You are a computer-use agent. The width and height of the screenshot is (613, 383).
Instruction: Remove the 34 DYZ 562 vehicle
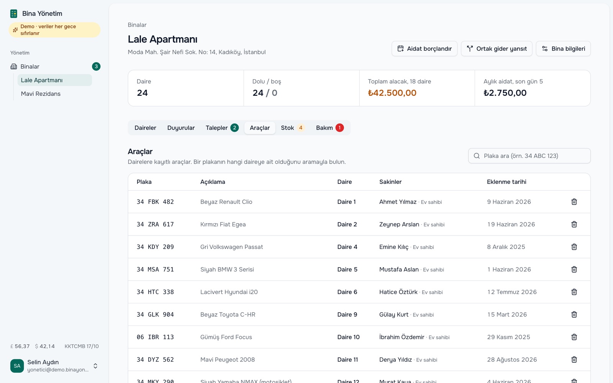[574, 360]
